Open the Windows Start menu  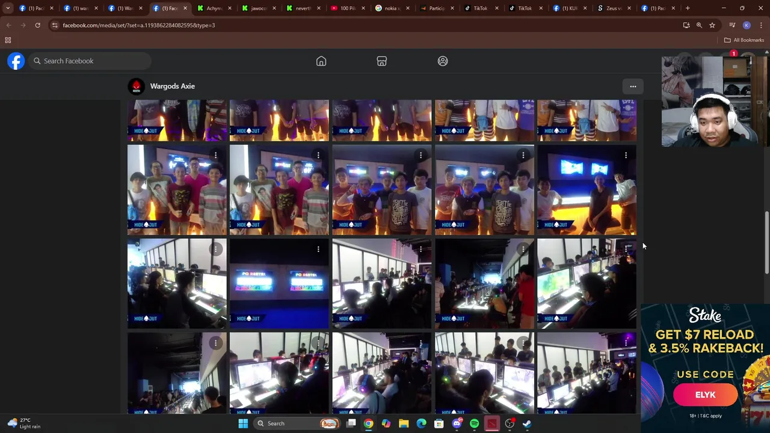pos(243,423)
